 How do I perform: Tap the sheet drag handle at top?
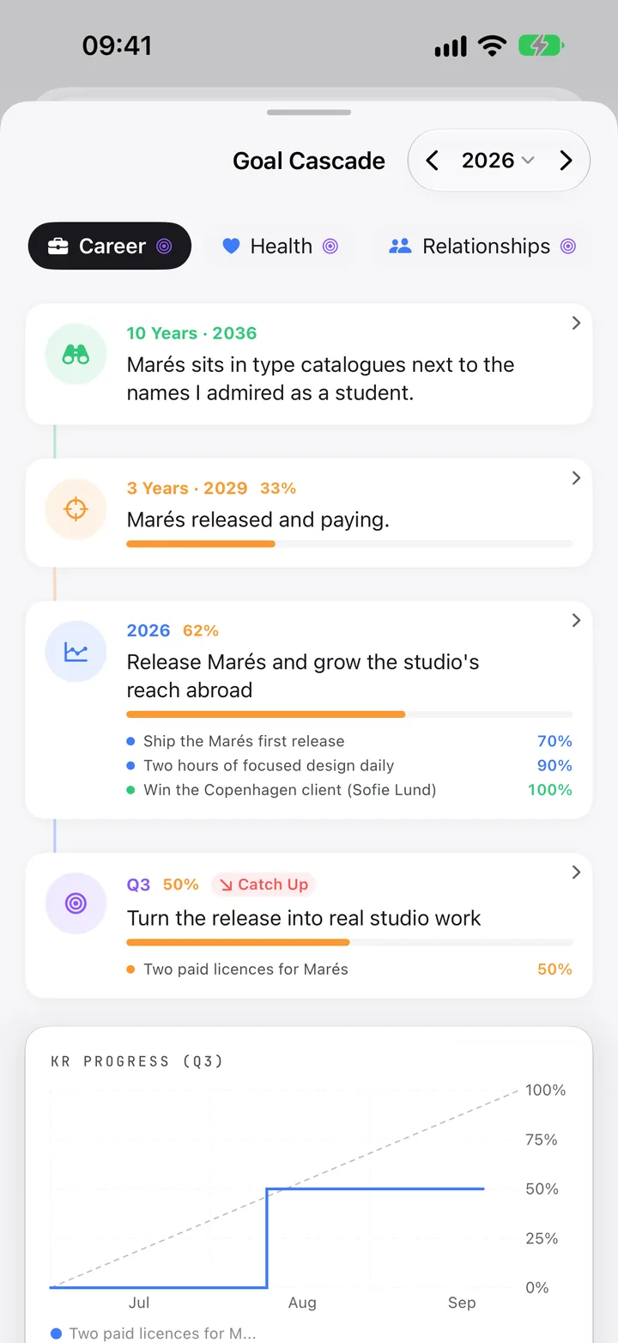click(309, 112)
